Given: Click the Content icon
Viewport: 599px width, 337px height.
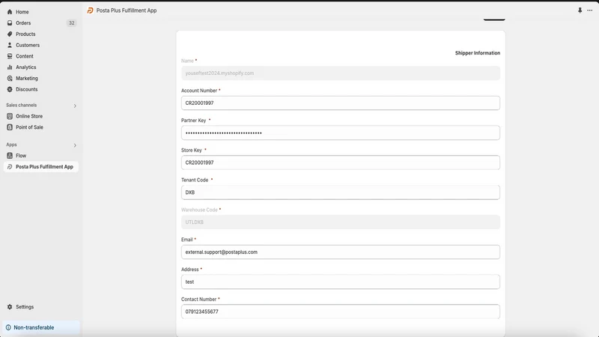Looking at the screenshot, I should (10, 56).
